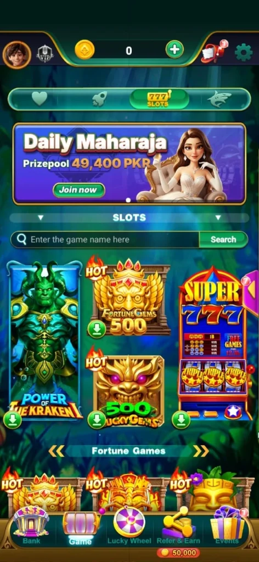Tap the VIP shield badge
This screenshot has width=259, height=562.
(x=45, y=54)
